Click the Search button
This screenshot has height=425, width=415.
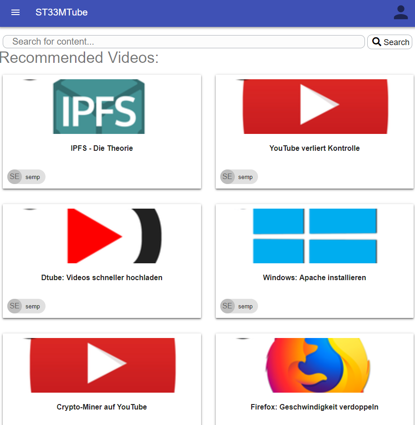(390, 42)
